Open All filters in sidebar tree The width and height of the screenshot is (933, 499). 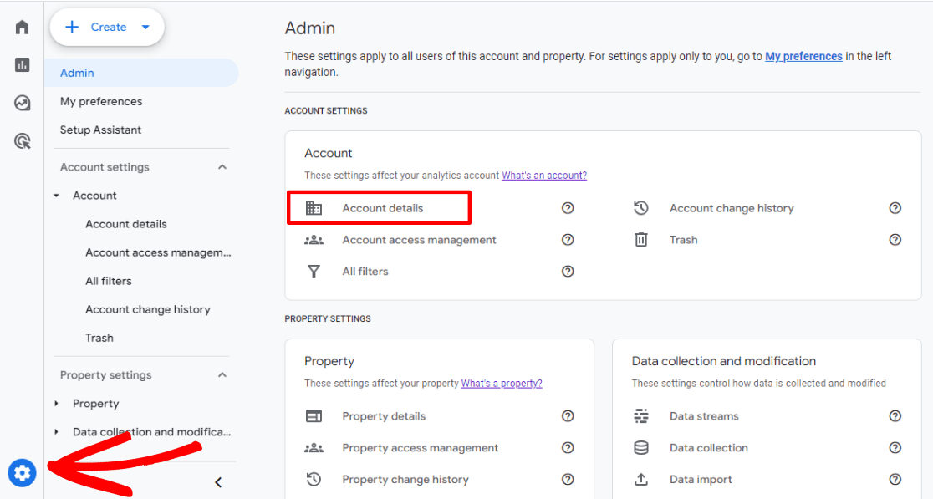click(109, 282)
